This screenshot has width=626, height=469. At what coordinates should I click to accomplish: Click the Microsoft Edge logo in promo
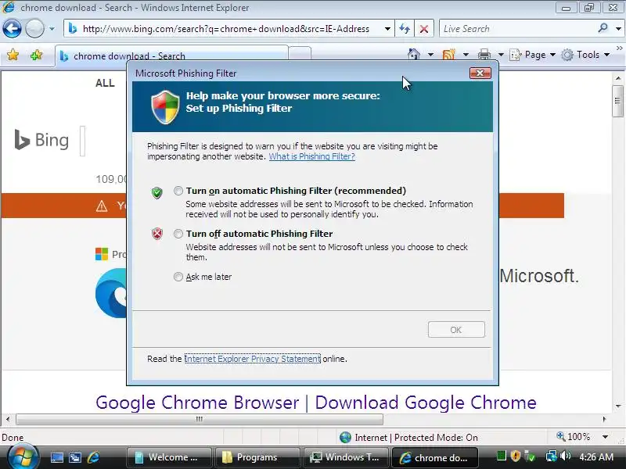[x=112, y=293]
